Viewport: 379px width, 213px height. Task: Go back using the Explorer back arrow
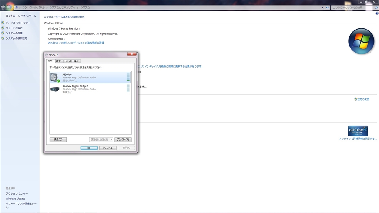click(3, 7)
